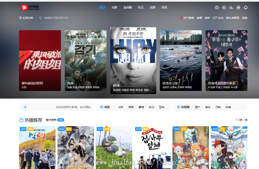The image size is (259, 169).
Task: Filter movies by 科幻
Action: pos(151,107)
